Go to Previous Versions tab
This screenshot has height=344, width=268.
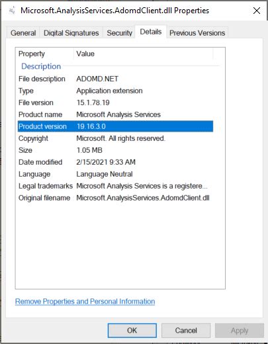(197, 33)
